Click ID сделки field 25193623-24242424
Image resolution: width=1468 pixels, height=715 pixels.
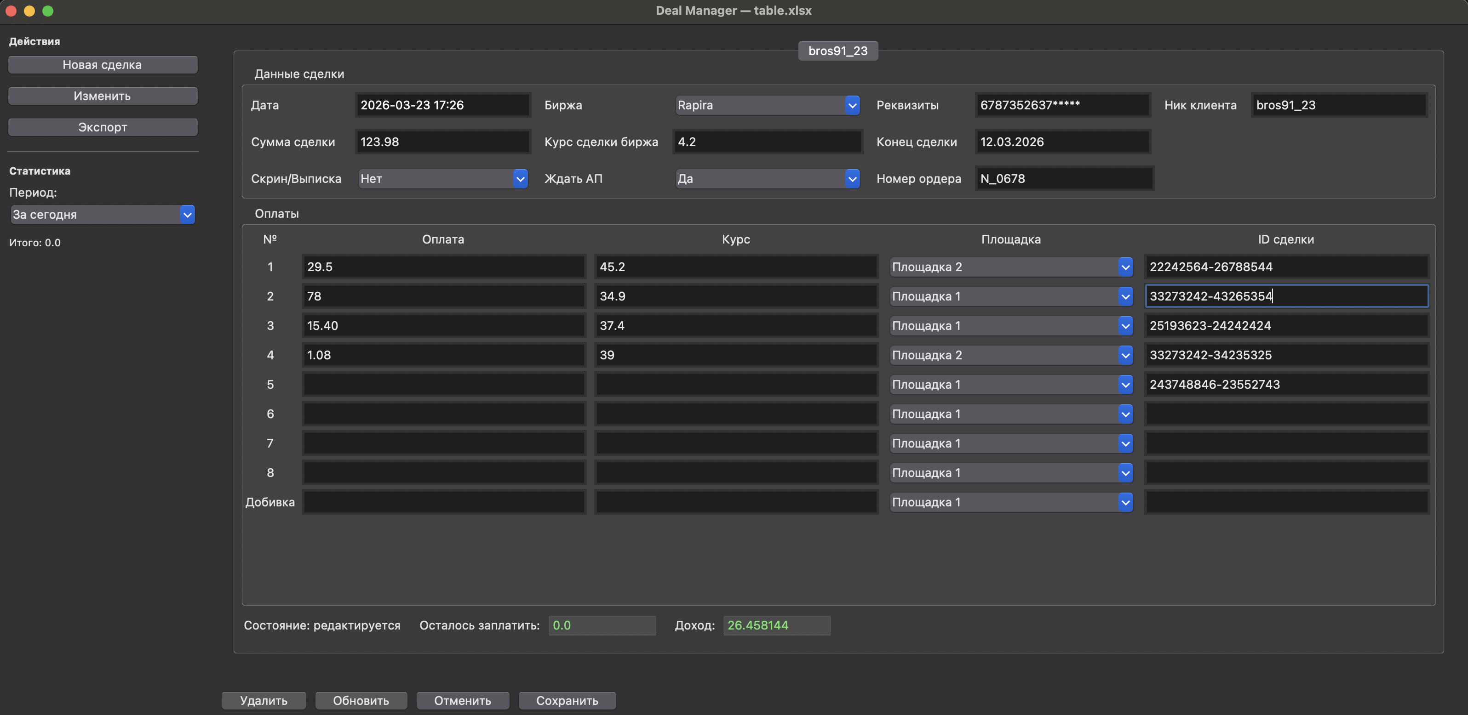coord(1287,326)
